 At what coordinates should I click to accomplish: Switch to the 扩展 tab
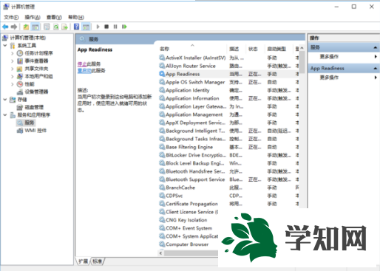84,261
